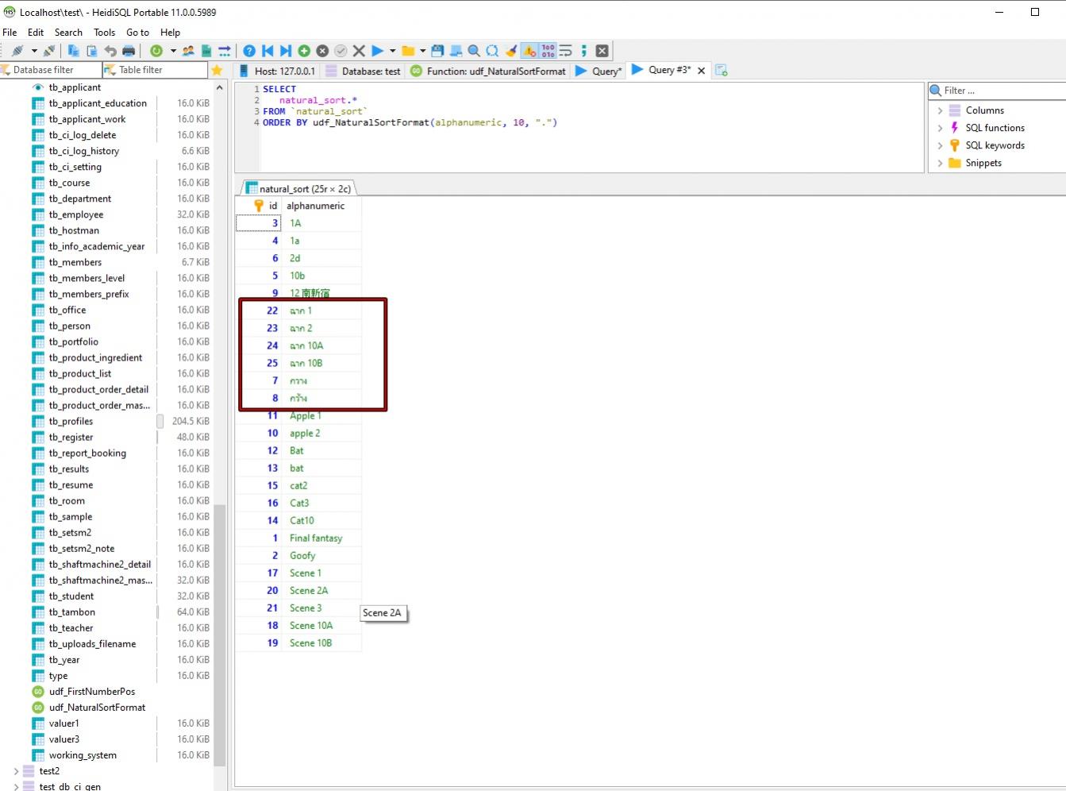
Task: Open a new query tab icon
Action: [722, 71]
